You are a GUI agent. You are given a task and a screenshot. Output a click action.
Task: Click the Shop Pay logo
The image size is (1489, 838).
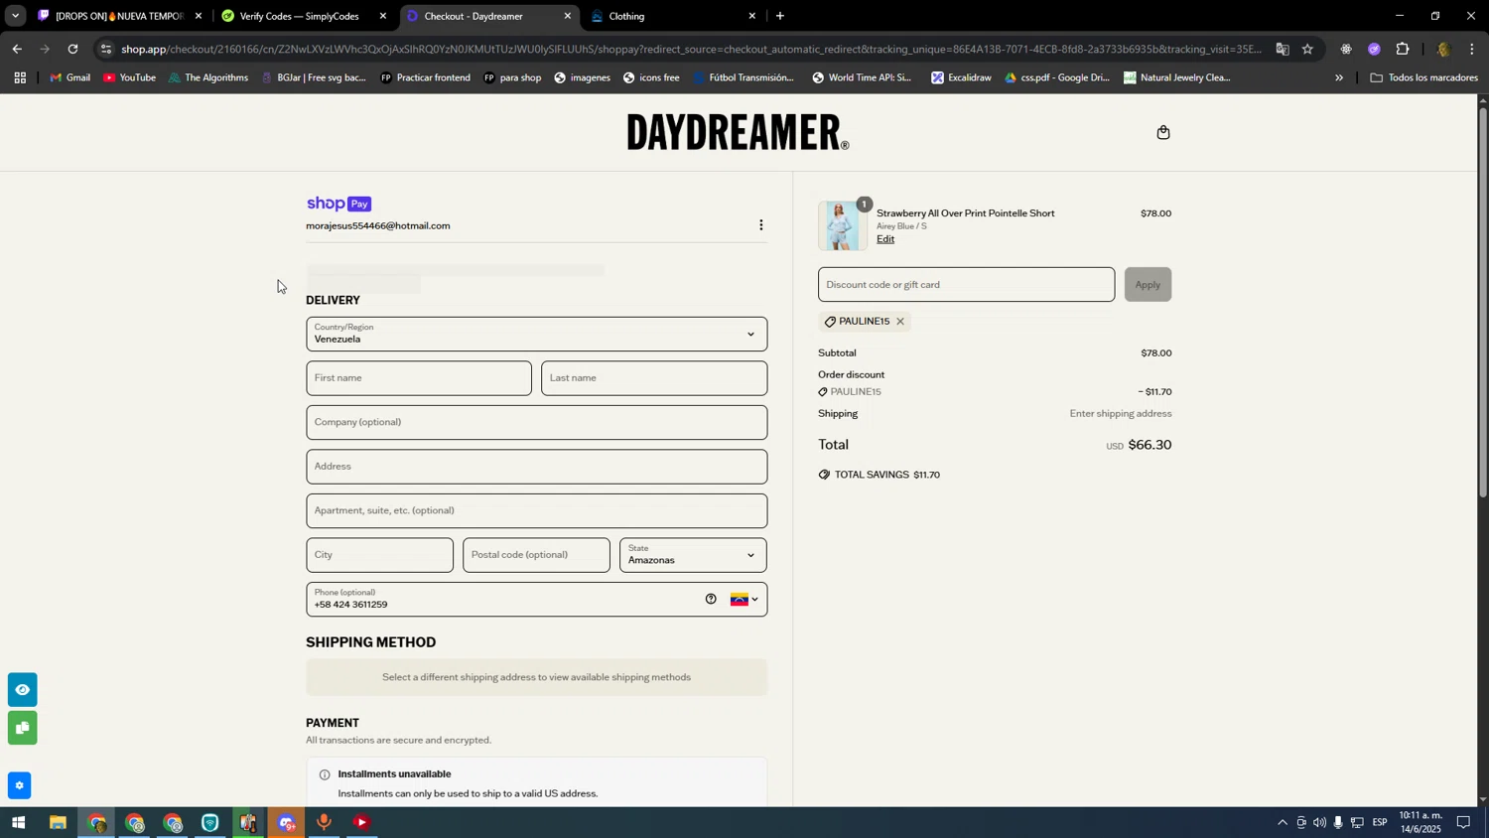click(338, 204)
